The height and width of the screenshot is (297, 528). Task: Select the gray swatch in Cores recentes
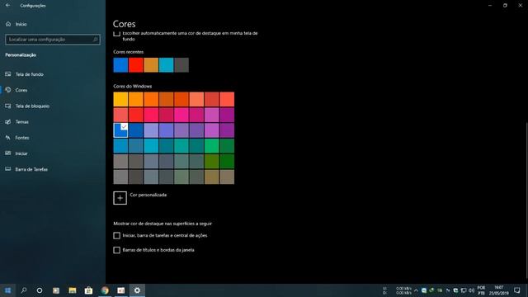click(x=181, y=65)
